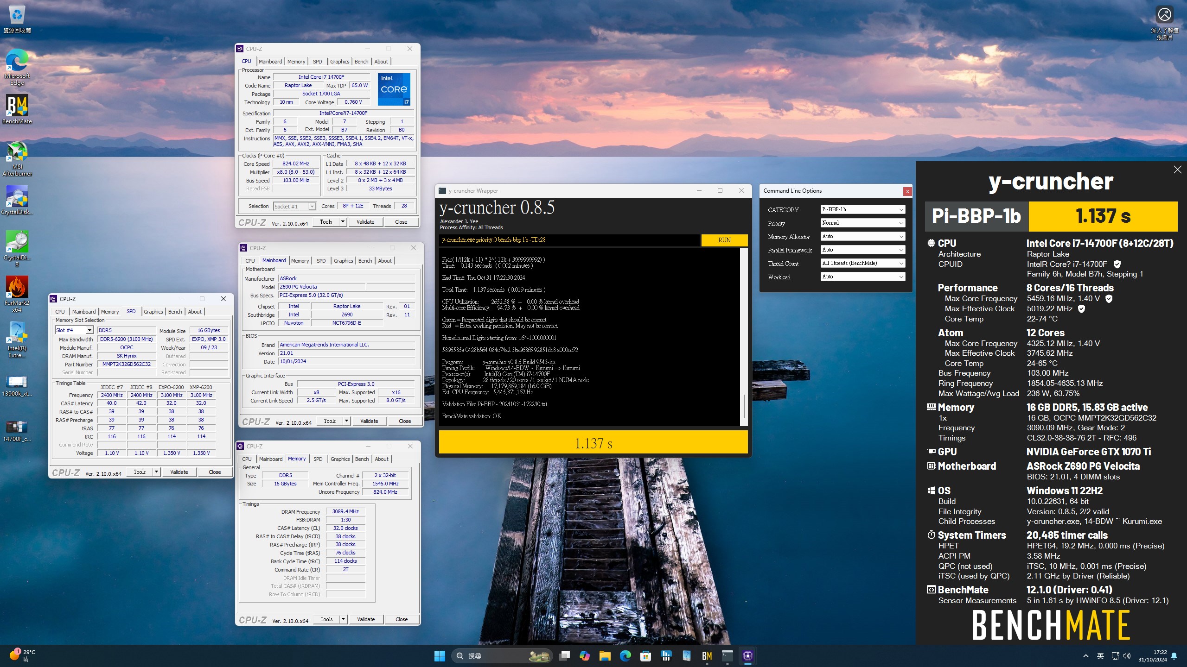This screenshot has height=667, width=1187.
Task: Expand Tools arrow in CPU-Z SPD window
Action: [156, 472]
